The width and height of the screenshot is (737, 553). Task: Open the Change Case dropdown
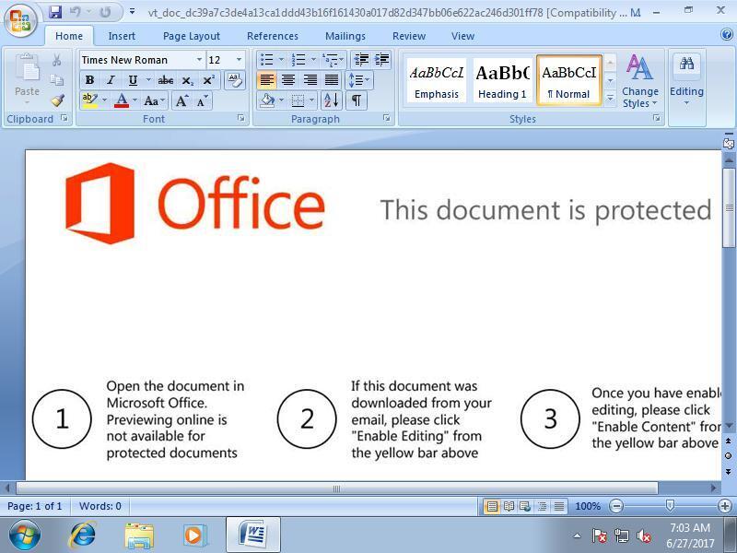pos(155,100)
